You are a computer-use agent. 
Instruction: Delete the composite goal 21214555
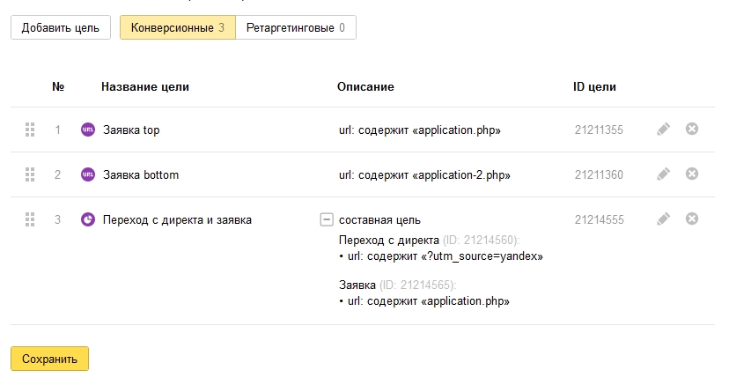pyautogui.click(x=692, y=219)
